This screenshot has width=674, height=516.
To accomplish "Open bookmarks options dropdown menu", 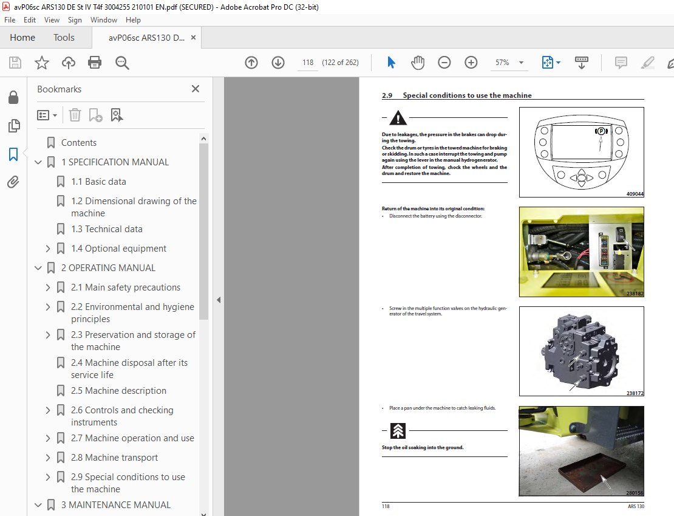I will pos(47,115).
